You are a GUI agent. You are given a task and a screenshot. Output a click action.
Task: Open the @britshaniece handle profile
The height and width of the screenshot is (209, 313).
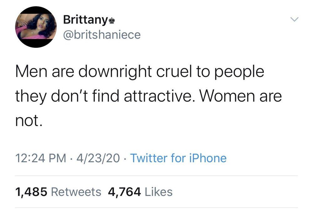(x=102, y=35)
